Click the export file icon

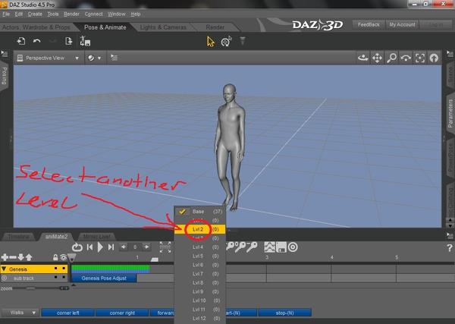tap(68, 41)
